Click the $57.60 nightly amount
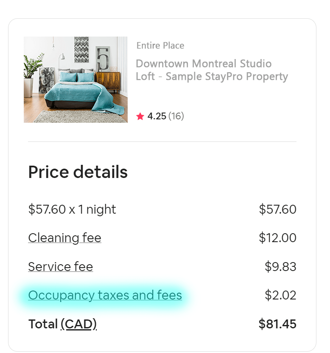The height and width of the screenshot is (353, 330). point(277,209)
